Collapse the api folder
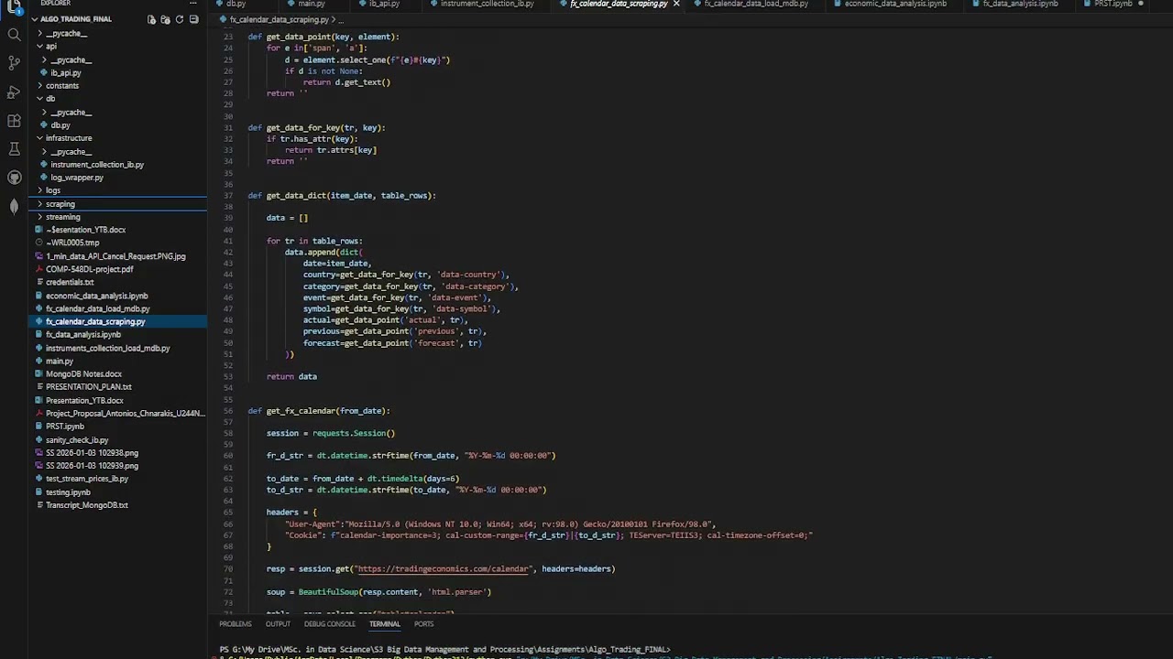 tap(50, 46)
